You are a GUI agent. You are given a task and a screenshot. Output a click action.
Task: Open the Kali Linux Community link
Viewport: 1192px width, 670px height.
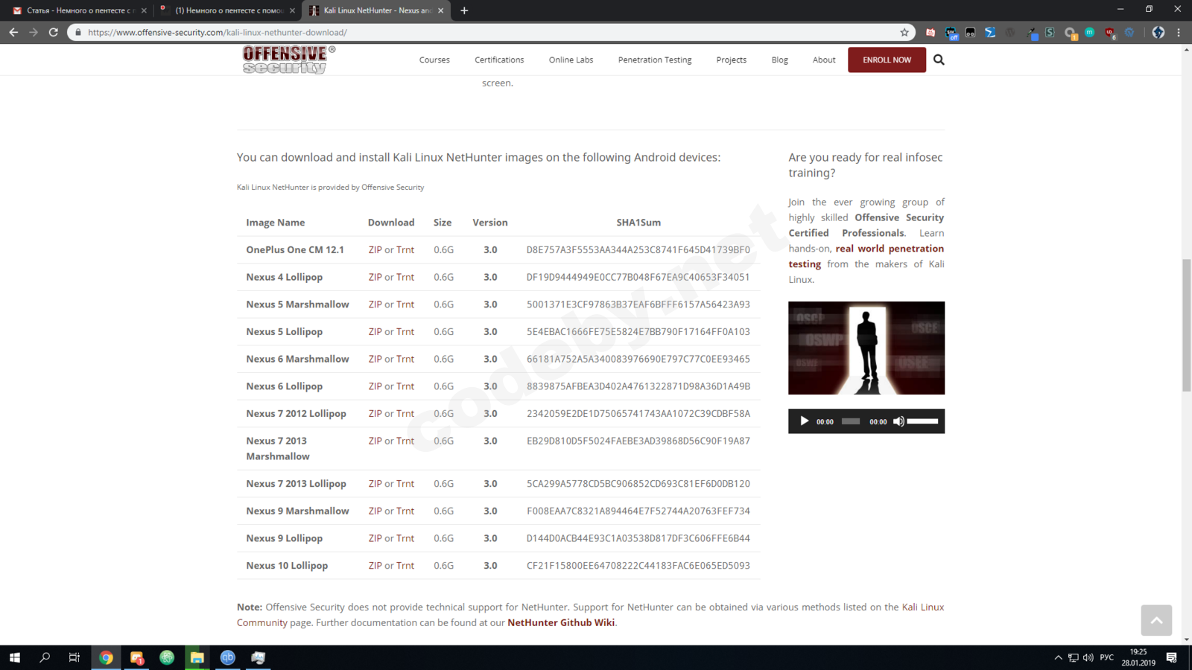coord(590,615)
